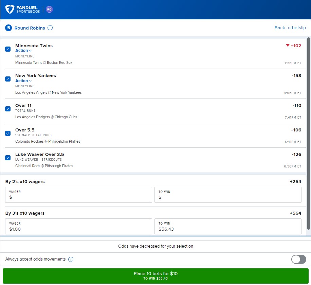
Task: Expand Action dropdown under Minnesota Twins
Action: (x=23, y=51)
